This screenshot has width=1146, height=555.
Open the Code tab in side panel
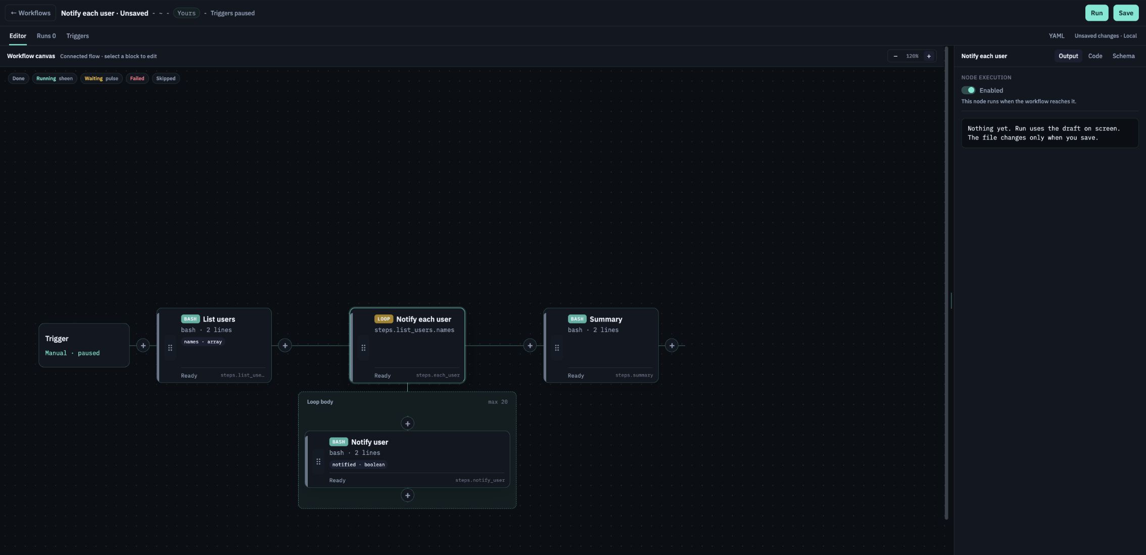click(x=1095, y=56)
